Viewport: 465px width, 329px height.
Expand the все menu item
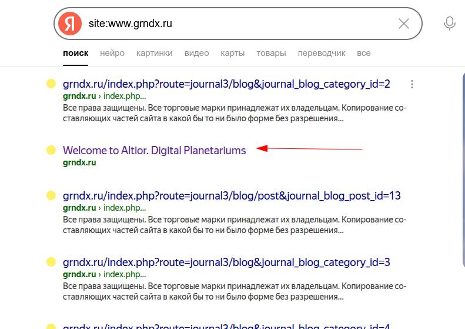363,53
